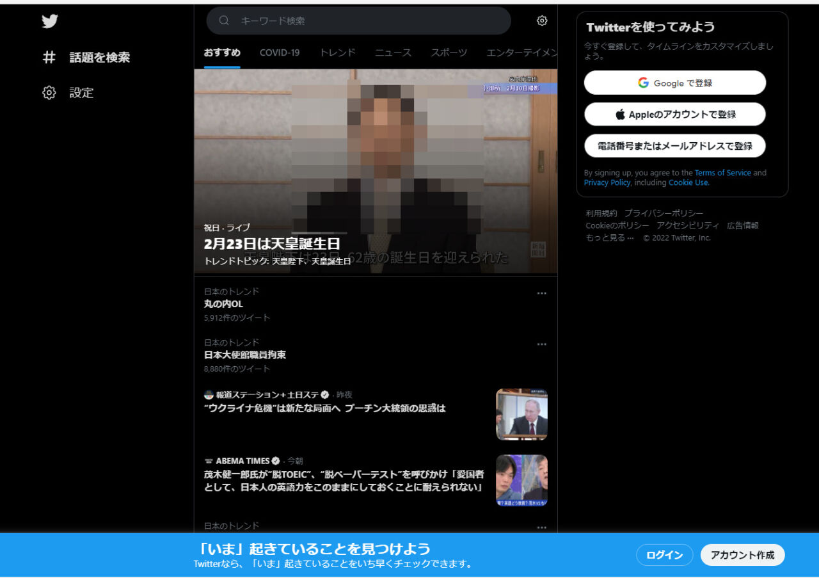Open 設定 in the sidebar

pyautogui.click(x=81, y=93)
